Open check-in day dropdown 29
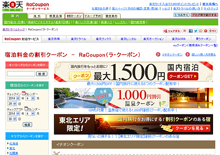 coord(12,104)
